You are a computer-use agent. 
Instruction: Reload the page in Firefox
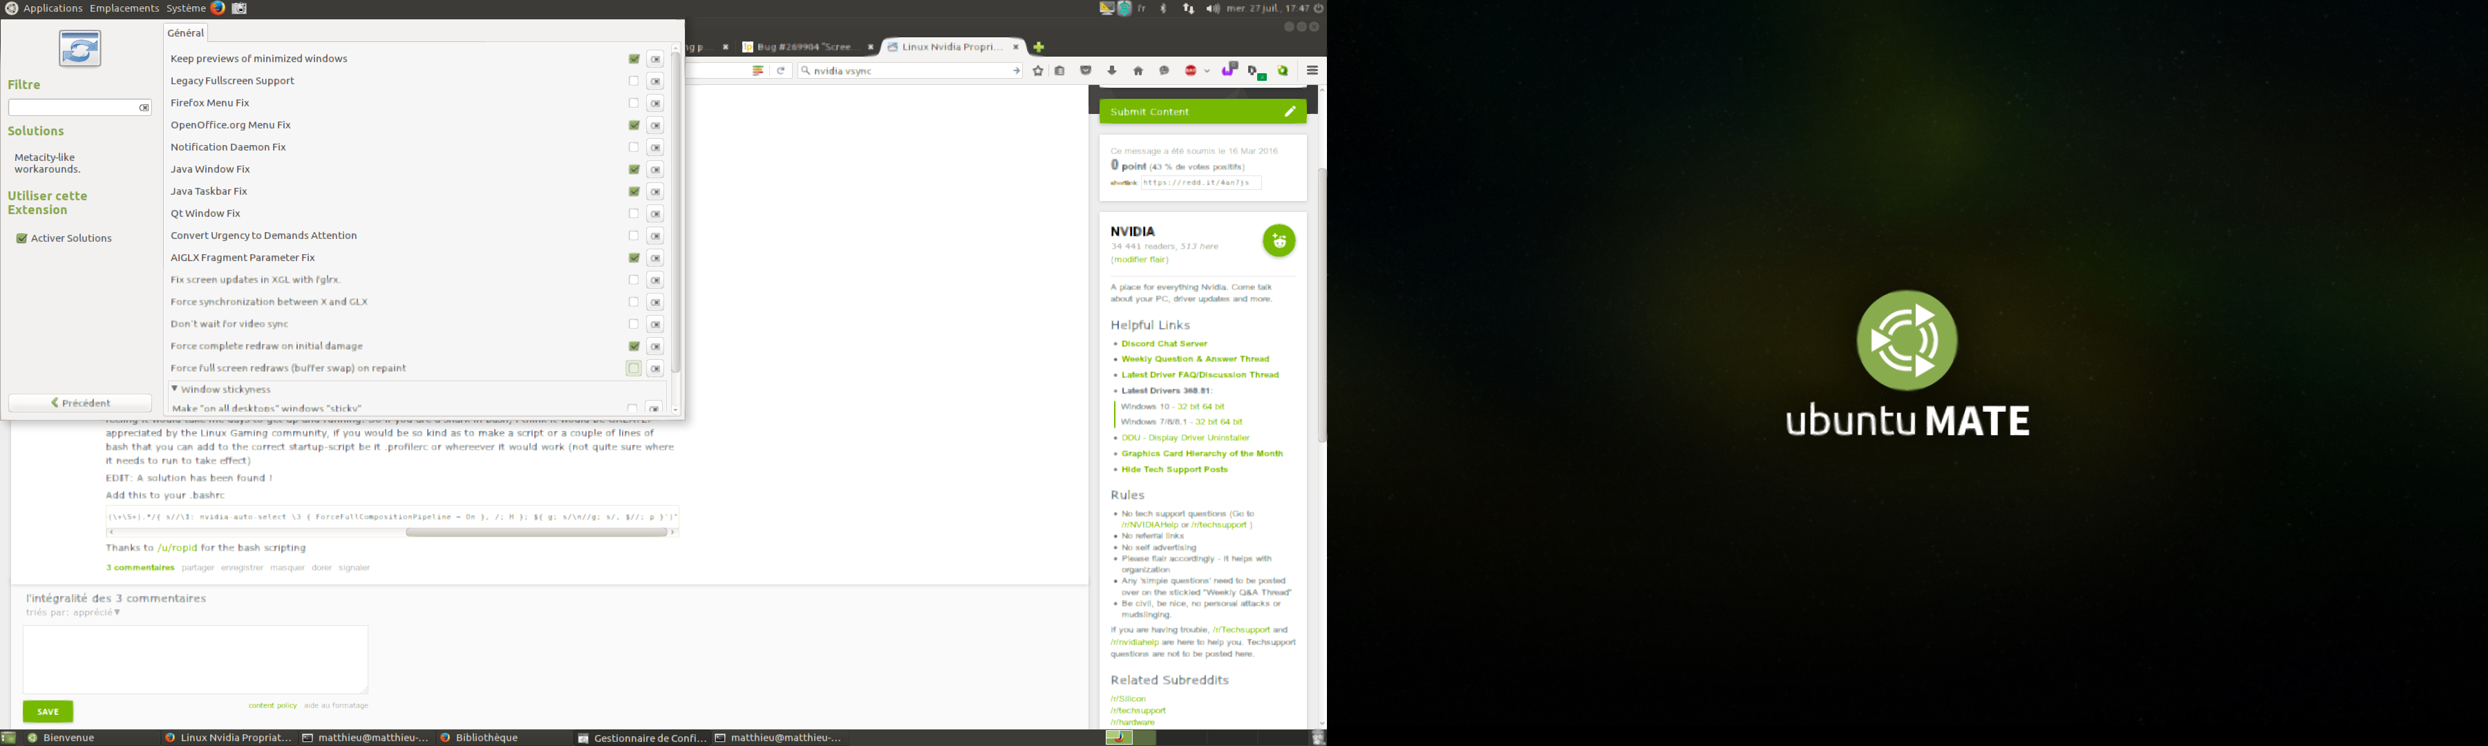point(782,70)
